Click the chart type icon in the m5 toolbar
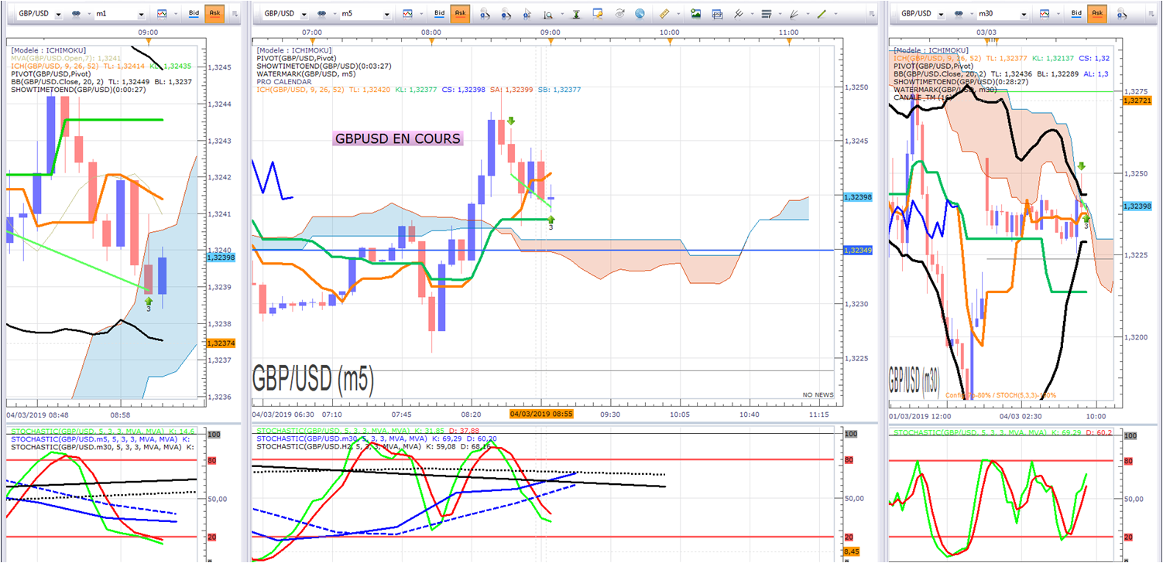 click(x=409, y=13)
